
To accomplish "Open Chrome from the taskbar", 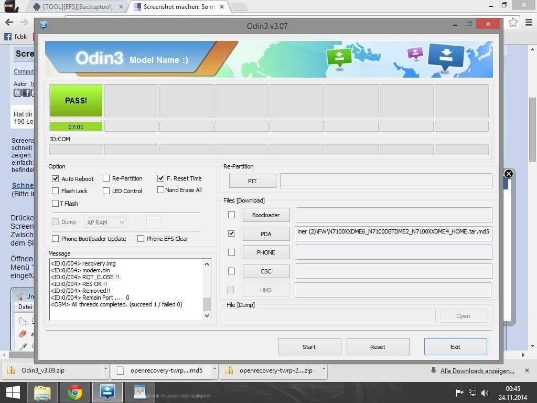I will 74,393.
